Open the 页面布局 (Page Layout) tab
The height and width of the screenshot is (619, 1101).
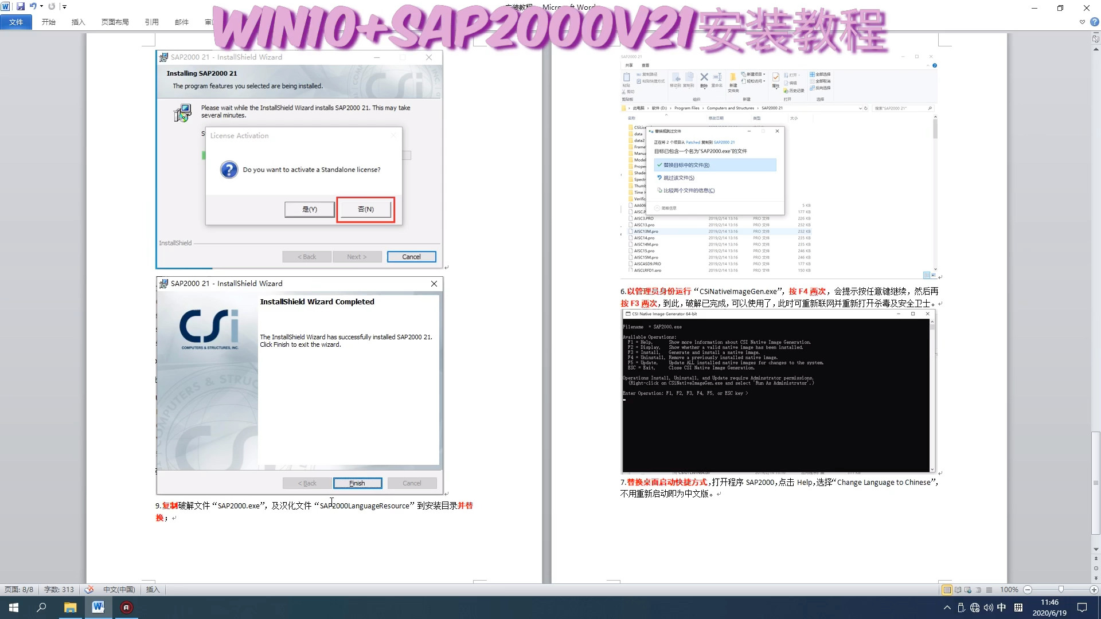point(115,22)
